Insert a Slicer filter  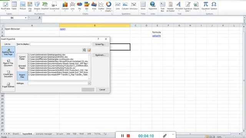tap(143, 6)
